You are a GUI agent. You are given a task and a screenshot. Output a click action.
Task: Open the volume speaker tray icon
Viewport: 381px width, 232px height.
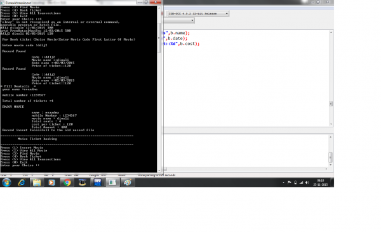click(x=307, y=183)
